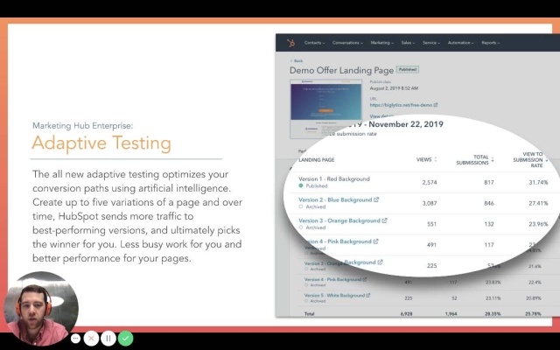Click the 817 submissions cell
Image resolution: width=560 pixels, height=350 pixels.
[x=489, y=182]
